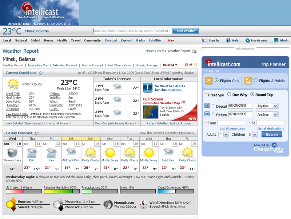
Task: Click the moonrise/moonset icon
Action: [x=59, y=204]
